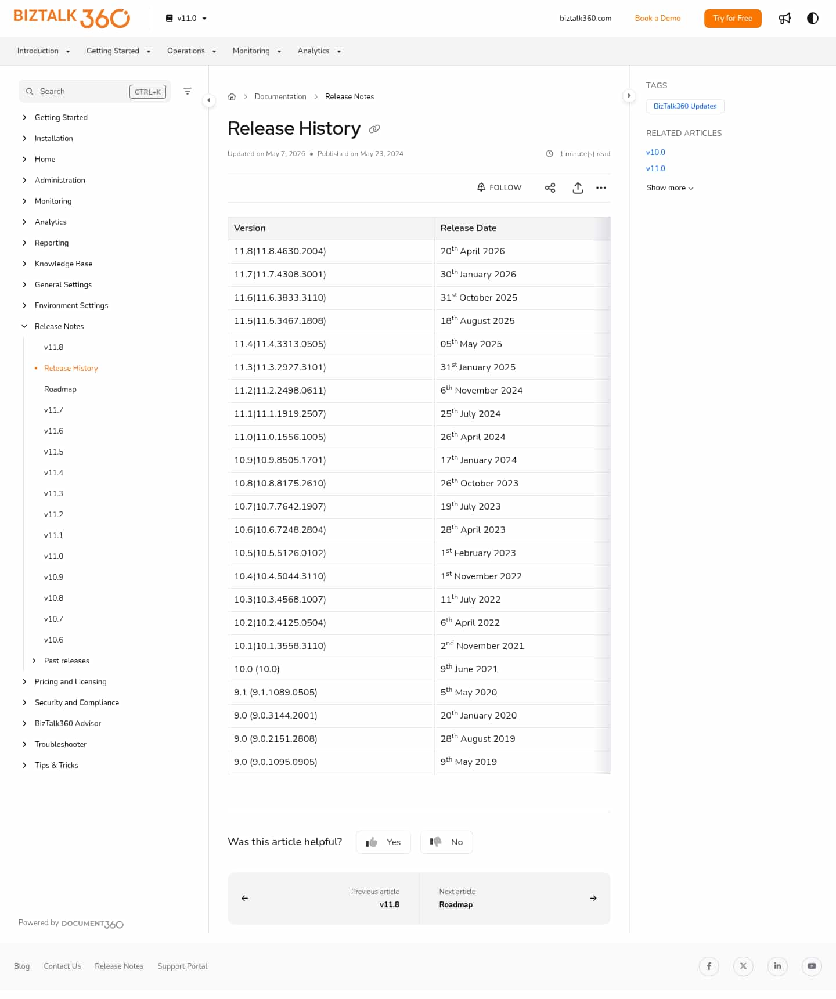
Task: Expand General Settings section
Action: pyautogui.click(x=24, y=285)
